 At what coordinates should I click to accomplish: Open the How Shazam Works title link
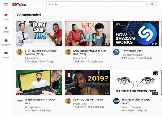pyautogui.click(x=133, y=51)
